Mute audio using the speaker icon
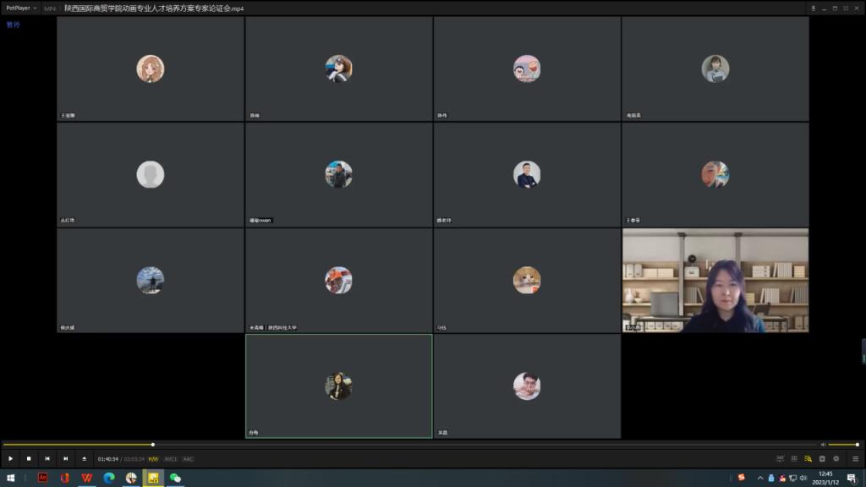The image size is (866, 487). pos(823,444)
